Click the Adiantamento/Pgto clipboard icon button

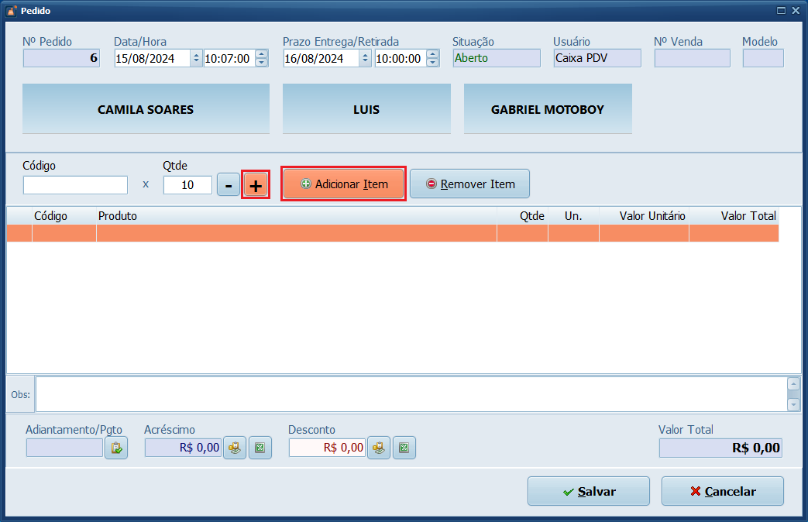click(x=116, y=448)
